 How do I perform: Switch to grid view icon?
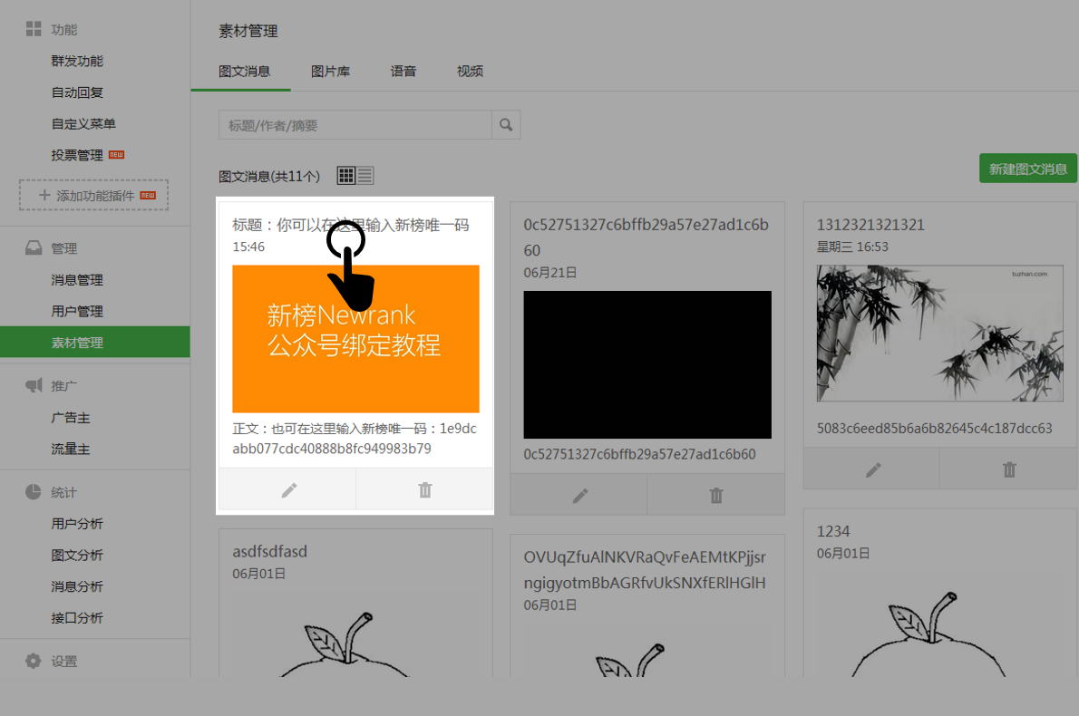pos(345,176)
